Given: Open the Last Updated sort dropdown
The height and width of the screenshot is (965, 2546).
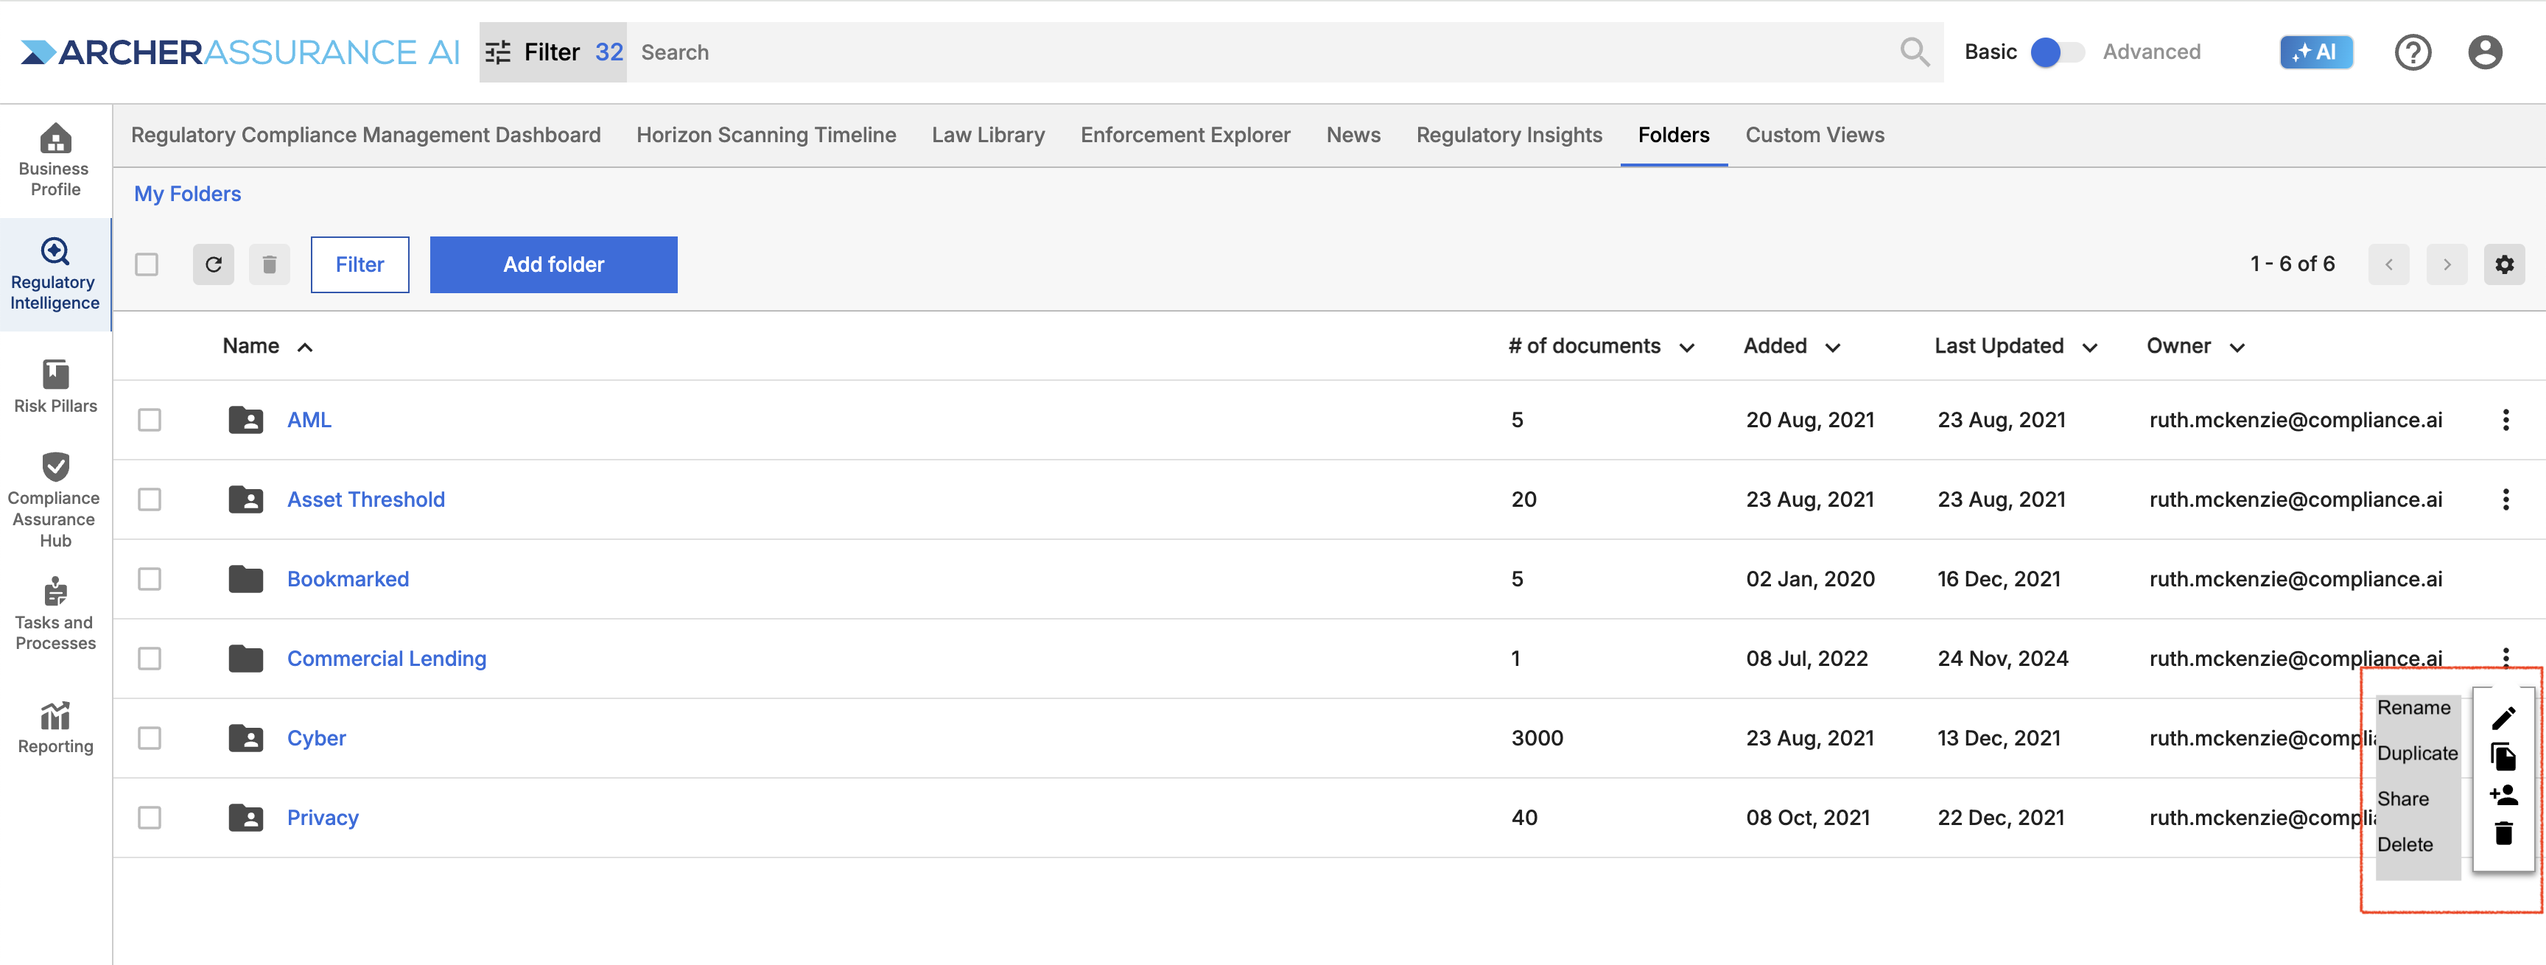Looking at the screenshot, I should click(x=2091, y=347).
